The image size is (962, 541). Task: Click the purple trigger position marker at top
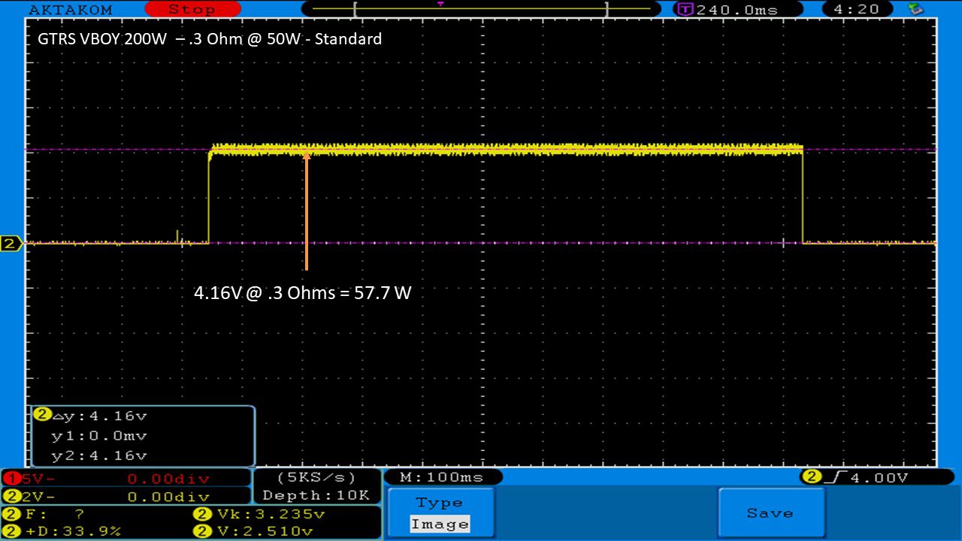click(440, 4)
